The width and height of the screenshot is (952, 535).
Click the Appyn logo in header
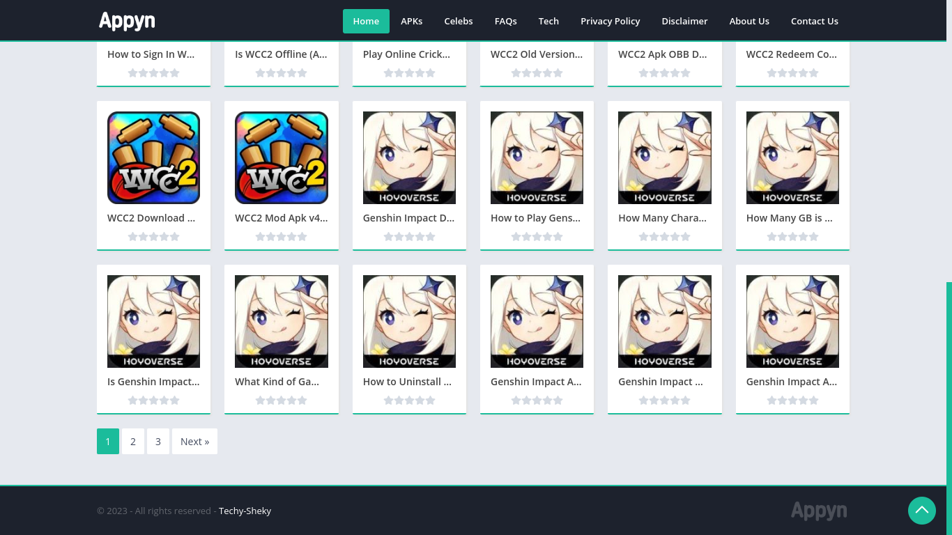pos(127,21)
